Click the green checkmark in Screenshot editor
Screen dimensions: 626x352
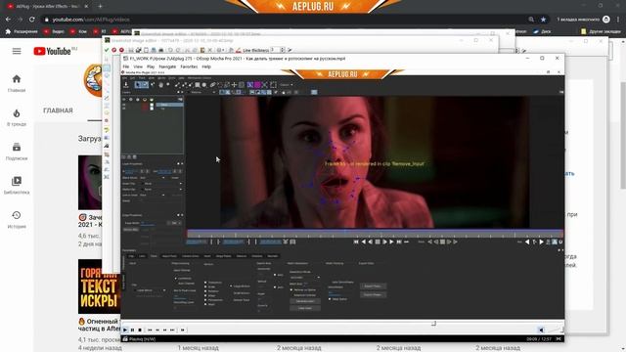coord(107,50)
